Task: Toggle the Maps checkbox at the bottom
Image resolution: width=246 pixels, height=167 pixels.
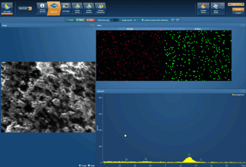Action: [x=89, y=165]
